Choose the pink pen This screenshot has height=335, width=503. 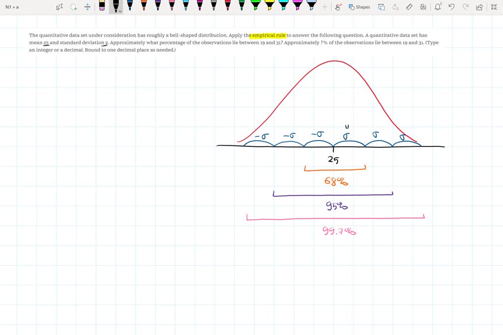(x=171, y=5)
